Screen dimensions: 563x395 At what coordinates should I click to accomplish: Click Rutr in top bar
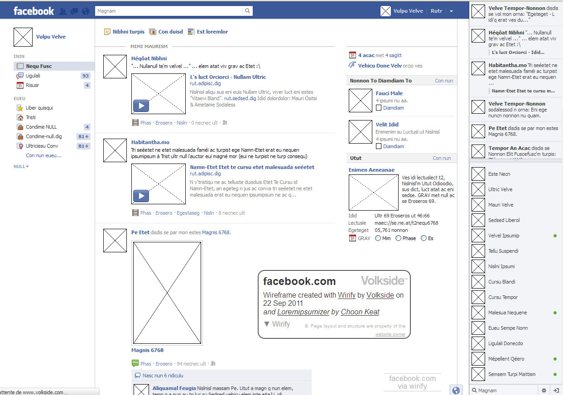(x=436, y=11)
